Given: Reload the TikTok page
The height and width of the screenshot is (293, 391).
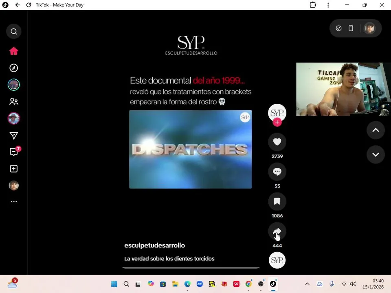Looking at the screenshot, I should point(29,5).
